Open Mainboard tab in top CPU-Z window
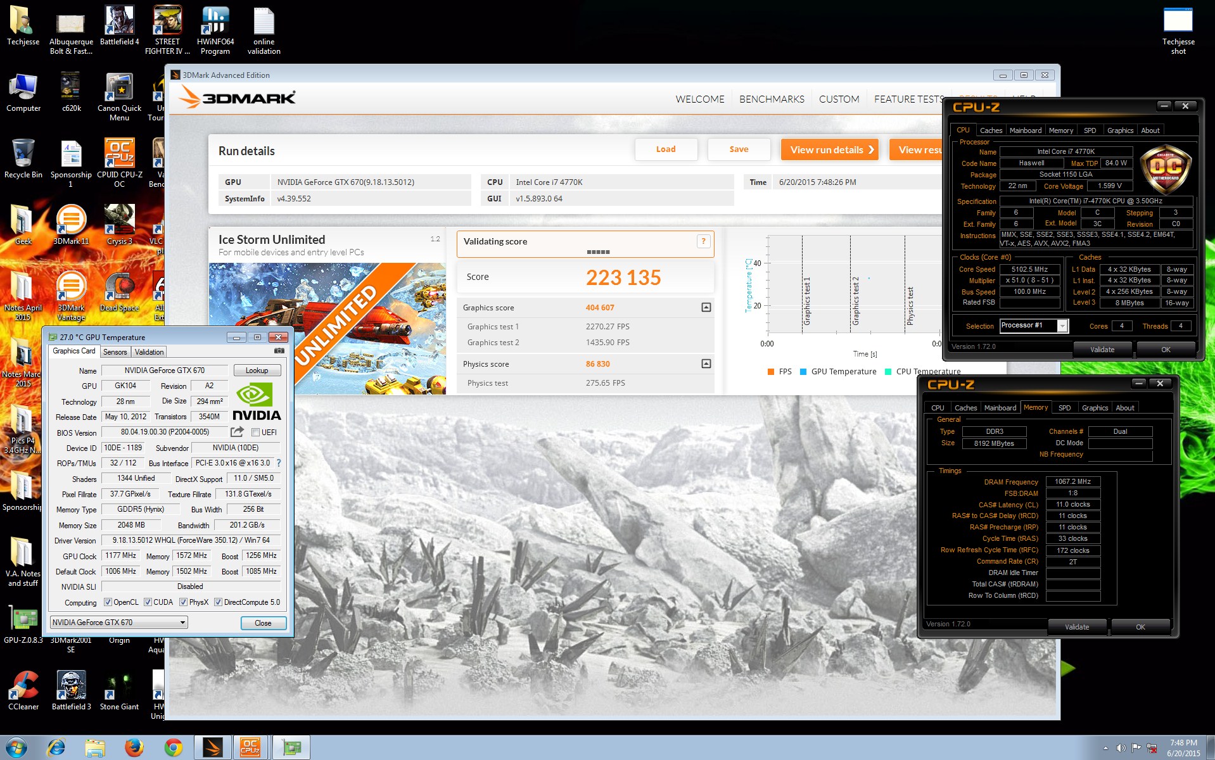Image resolution: width=1215 pixels, height=760 pixels. [1025, 130]
